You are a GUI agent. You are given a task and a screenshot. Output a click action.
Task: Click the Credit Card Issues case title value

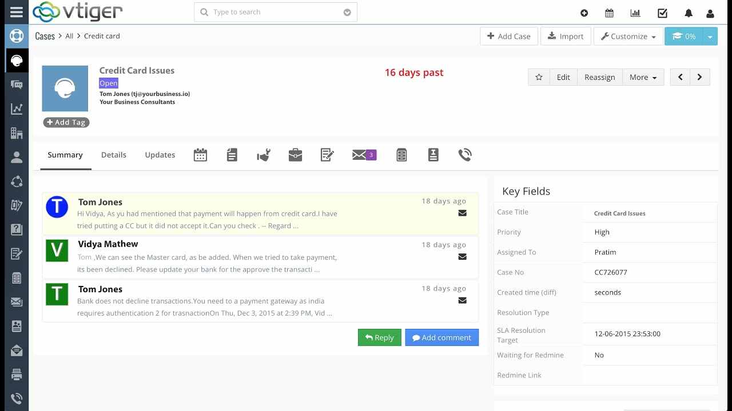point(620,213)
